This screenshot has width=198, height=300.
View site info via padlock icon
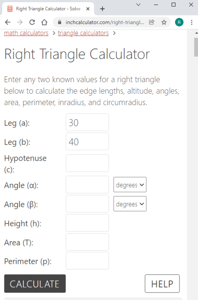pos(59,22)
